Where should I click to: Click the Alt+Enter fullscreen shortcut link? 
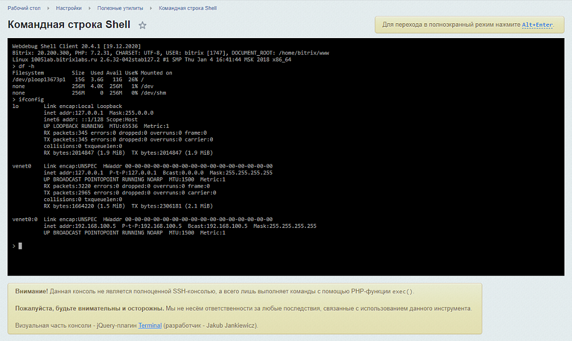click(537, 25)
